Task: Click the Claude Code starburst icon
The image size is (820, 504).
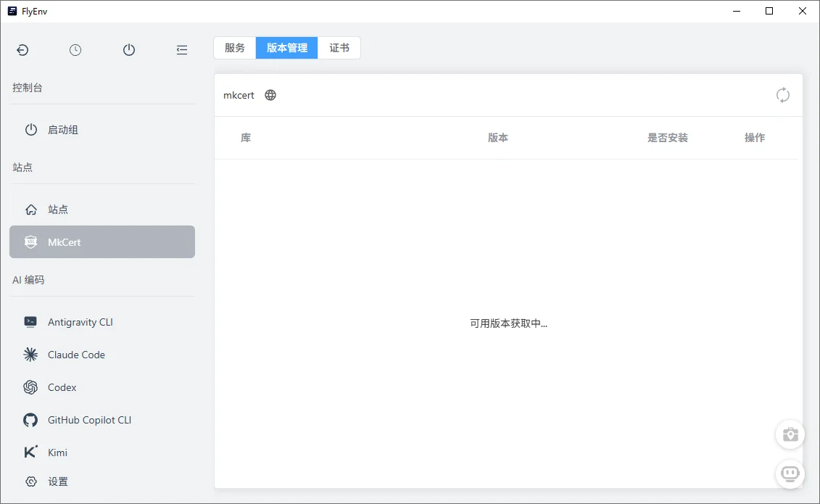Action: click(x=31, y=355)
